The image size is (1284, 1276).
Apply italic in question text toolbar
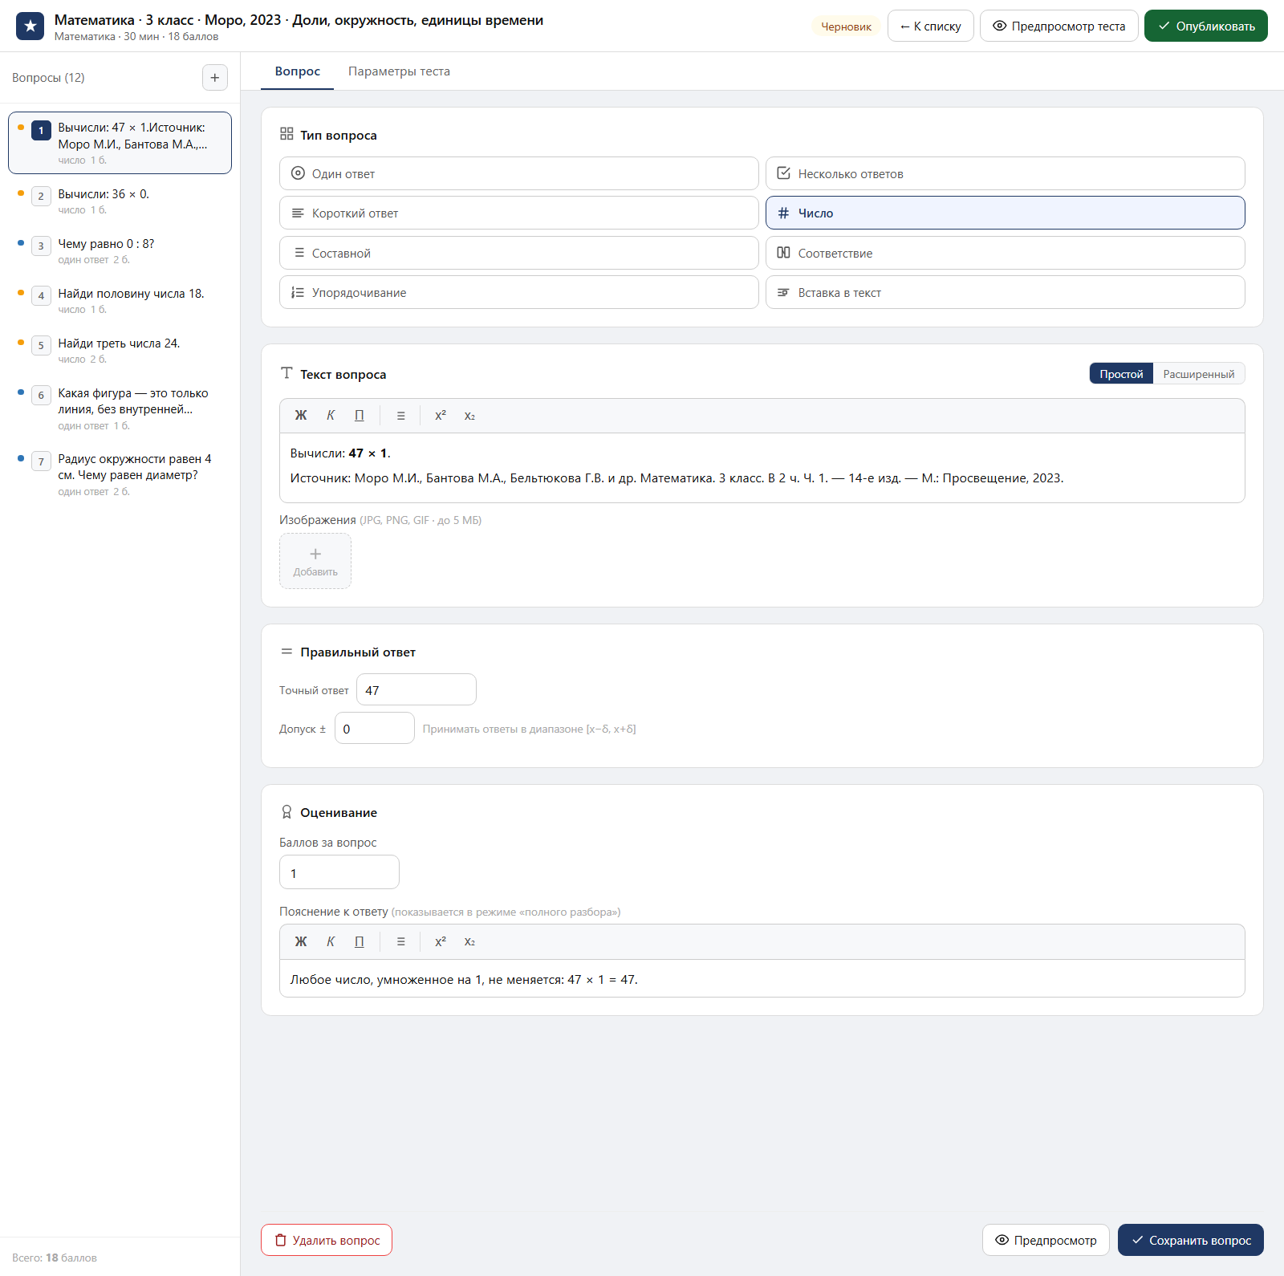[x=331, y=416]
